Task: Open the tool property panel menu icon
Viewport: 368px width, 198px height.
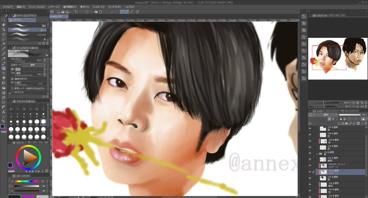Action: tap(10, 47)
